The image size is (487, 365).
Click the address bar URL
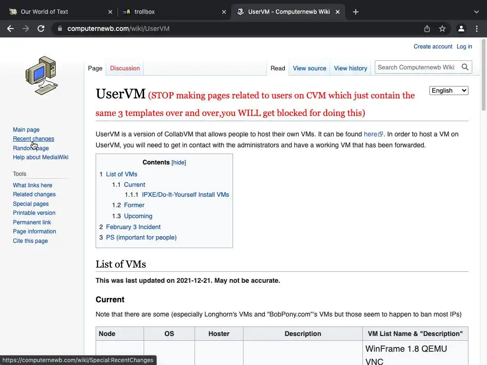tap(118, 29)
